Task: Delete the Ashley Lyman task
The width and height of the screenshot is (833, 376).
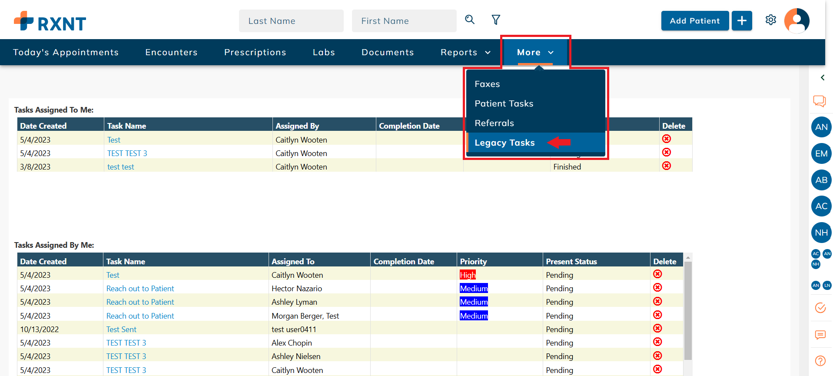Action: click(658, 301)
